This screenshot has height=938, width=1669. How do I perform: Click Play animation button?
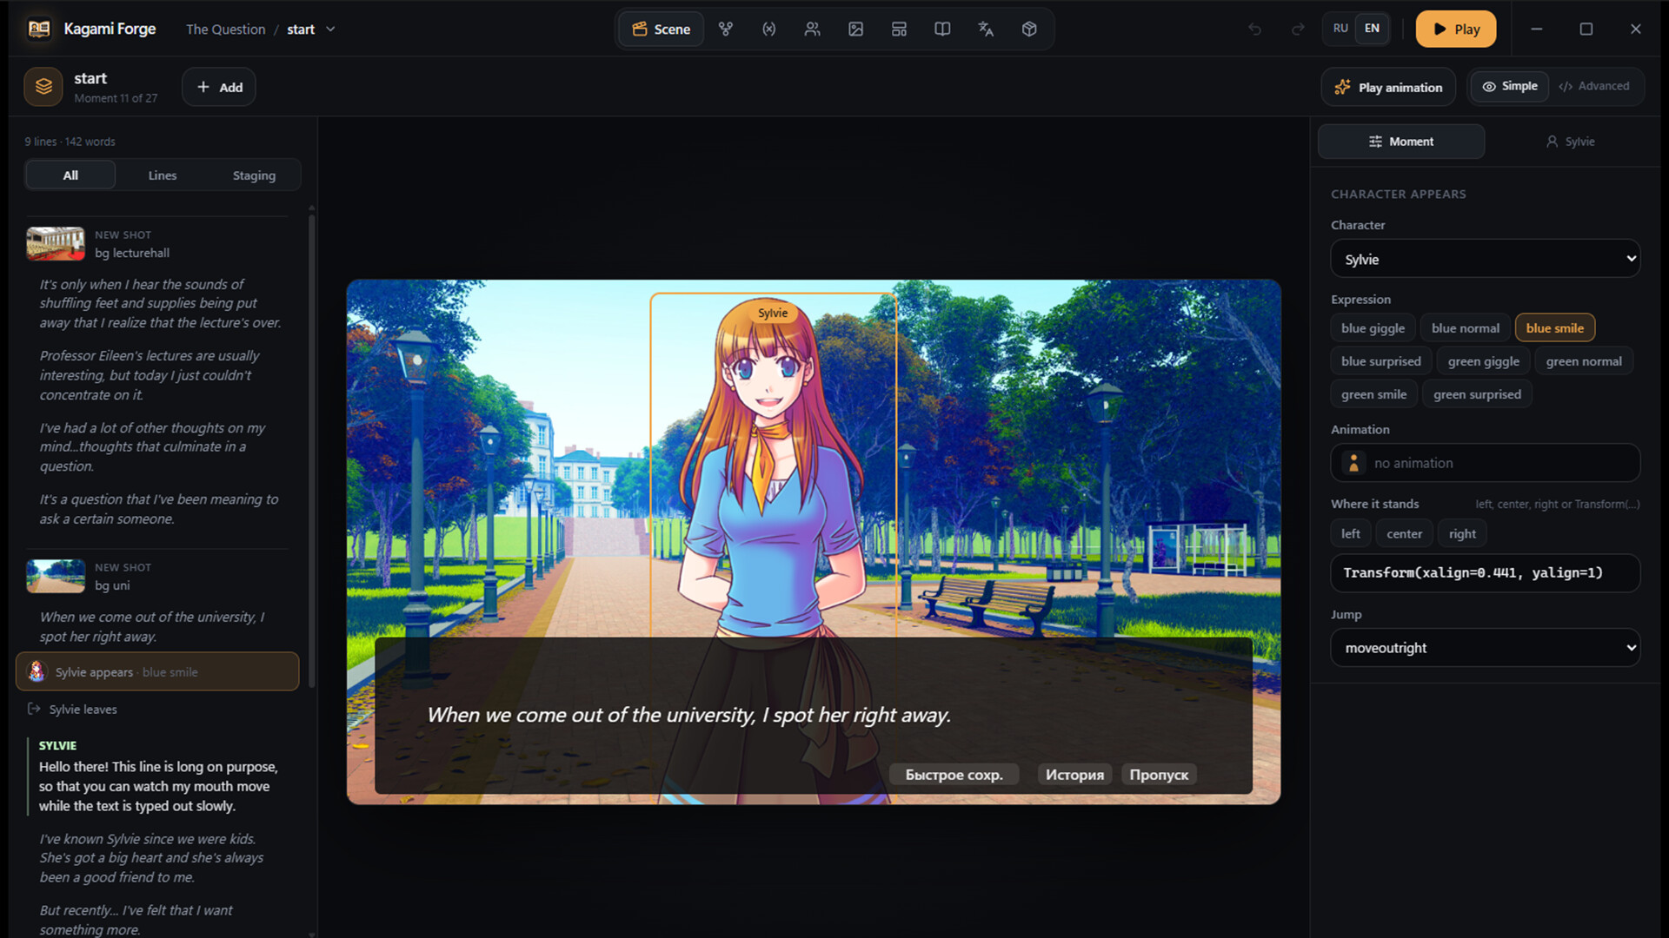[1388, 87]
